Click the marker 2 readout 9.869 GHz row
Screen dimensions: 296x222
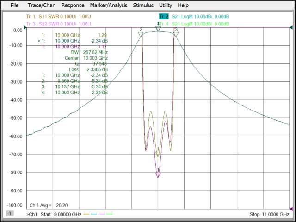coord(75,81)
